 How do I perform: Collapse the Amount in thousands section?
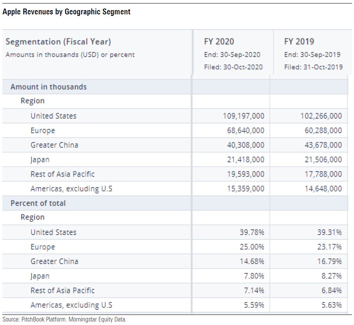tap(49, 87)
